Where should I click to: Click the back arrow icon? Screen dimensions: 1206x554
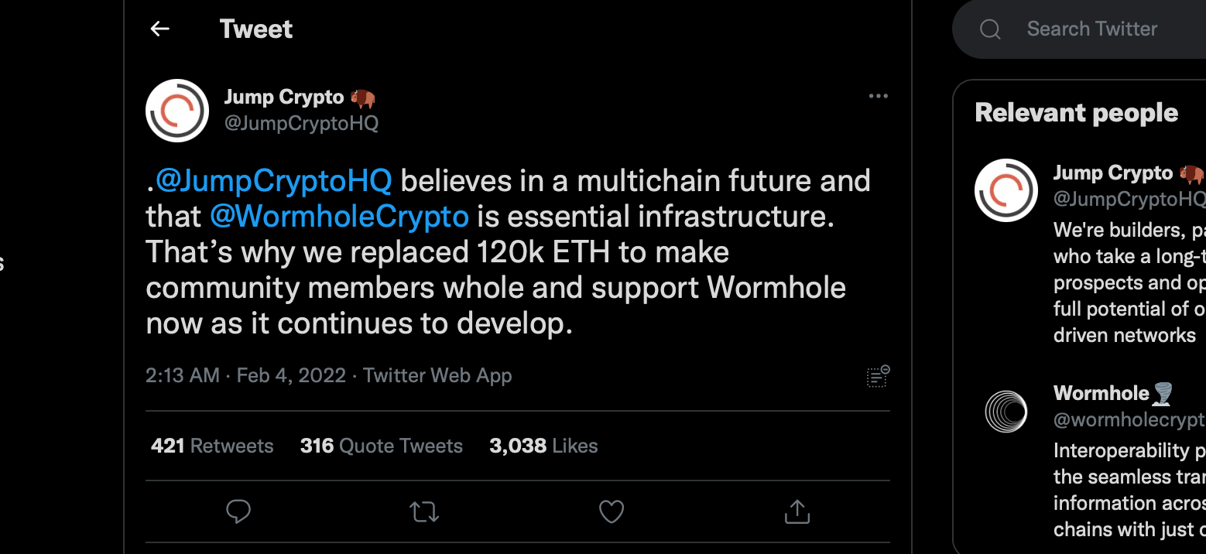(x=159, y=29)
